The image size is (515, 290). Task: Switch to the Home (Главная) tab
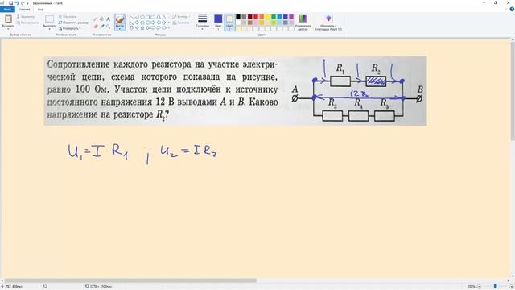pos(24,10)
